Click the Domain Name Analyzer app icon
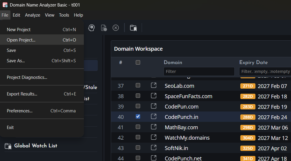The image size is (291, 161). click(x=5, y=5)
